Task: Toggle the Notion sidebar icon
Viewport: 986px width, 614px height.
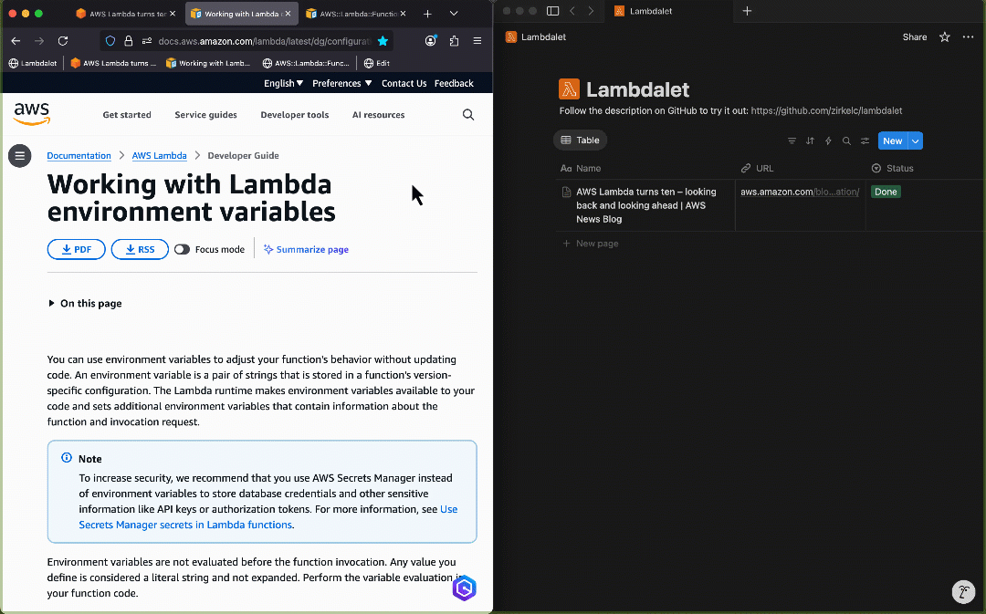Action: (x=552, y=11)
